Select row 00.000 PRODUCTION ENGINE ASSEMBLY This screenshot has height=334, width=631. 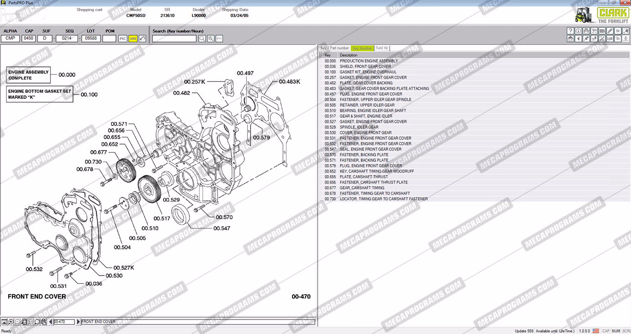point(475,61)
